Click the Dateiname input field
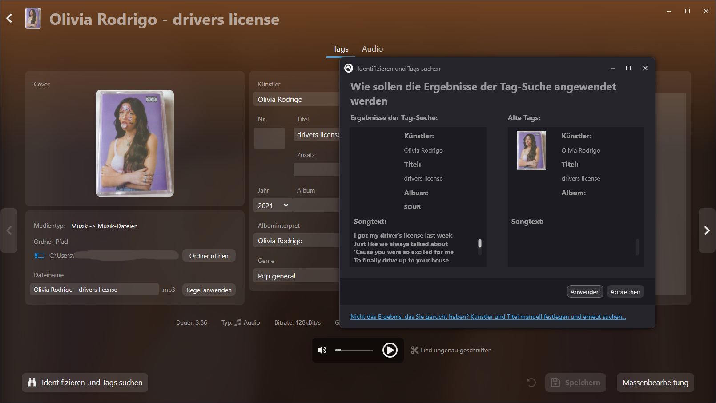Viewport: 716px width, 403px height. pos(94,290)
